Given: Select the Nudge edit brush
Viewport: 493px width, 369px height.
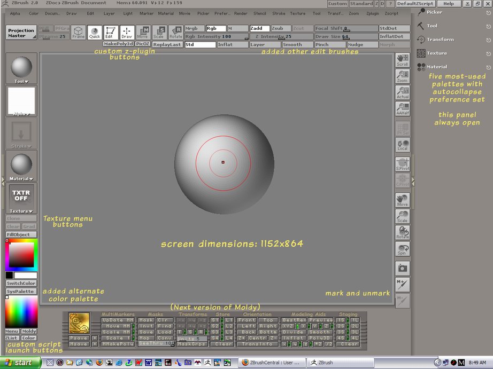Looking at the screenshot, I should [x=363, y=45].
